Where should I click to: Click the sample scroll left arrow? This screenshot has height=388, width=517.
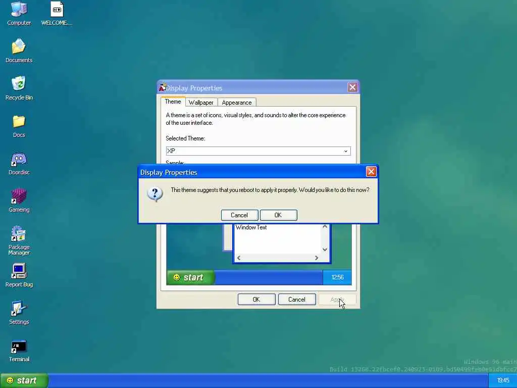(239, 258)
